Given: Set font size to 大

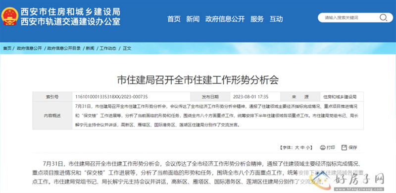Looking at the screenshot, I should 297,147.
